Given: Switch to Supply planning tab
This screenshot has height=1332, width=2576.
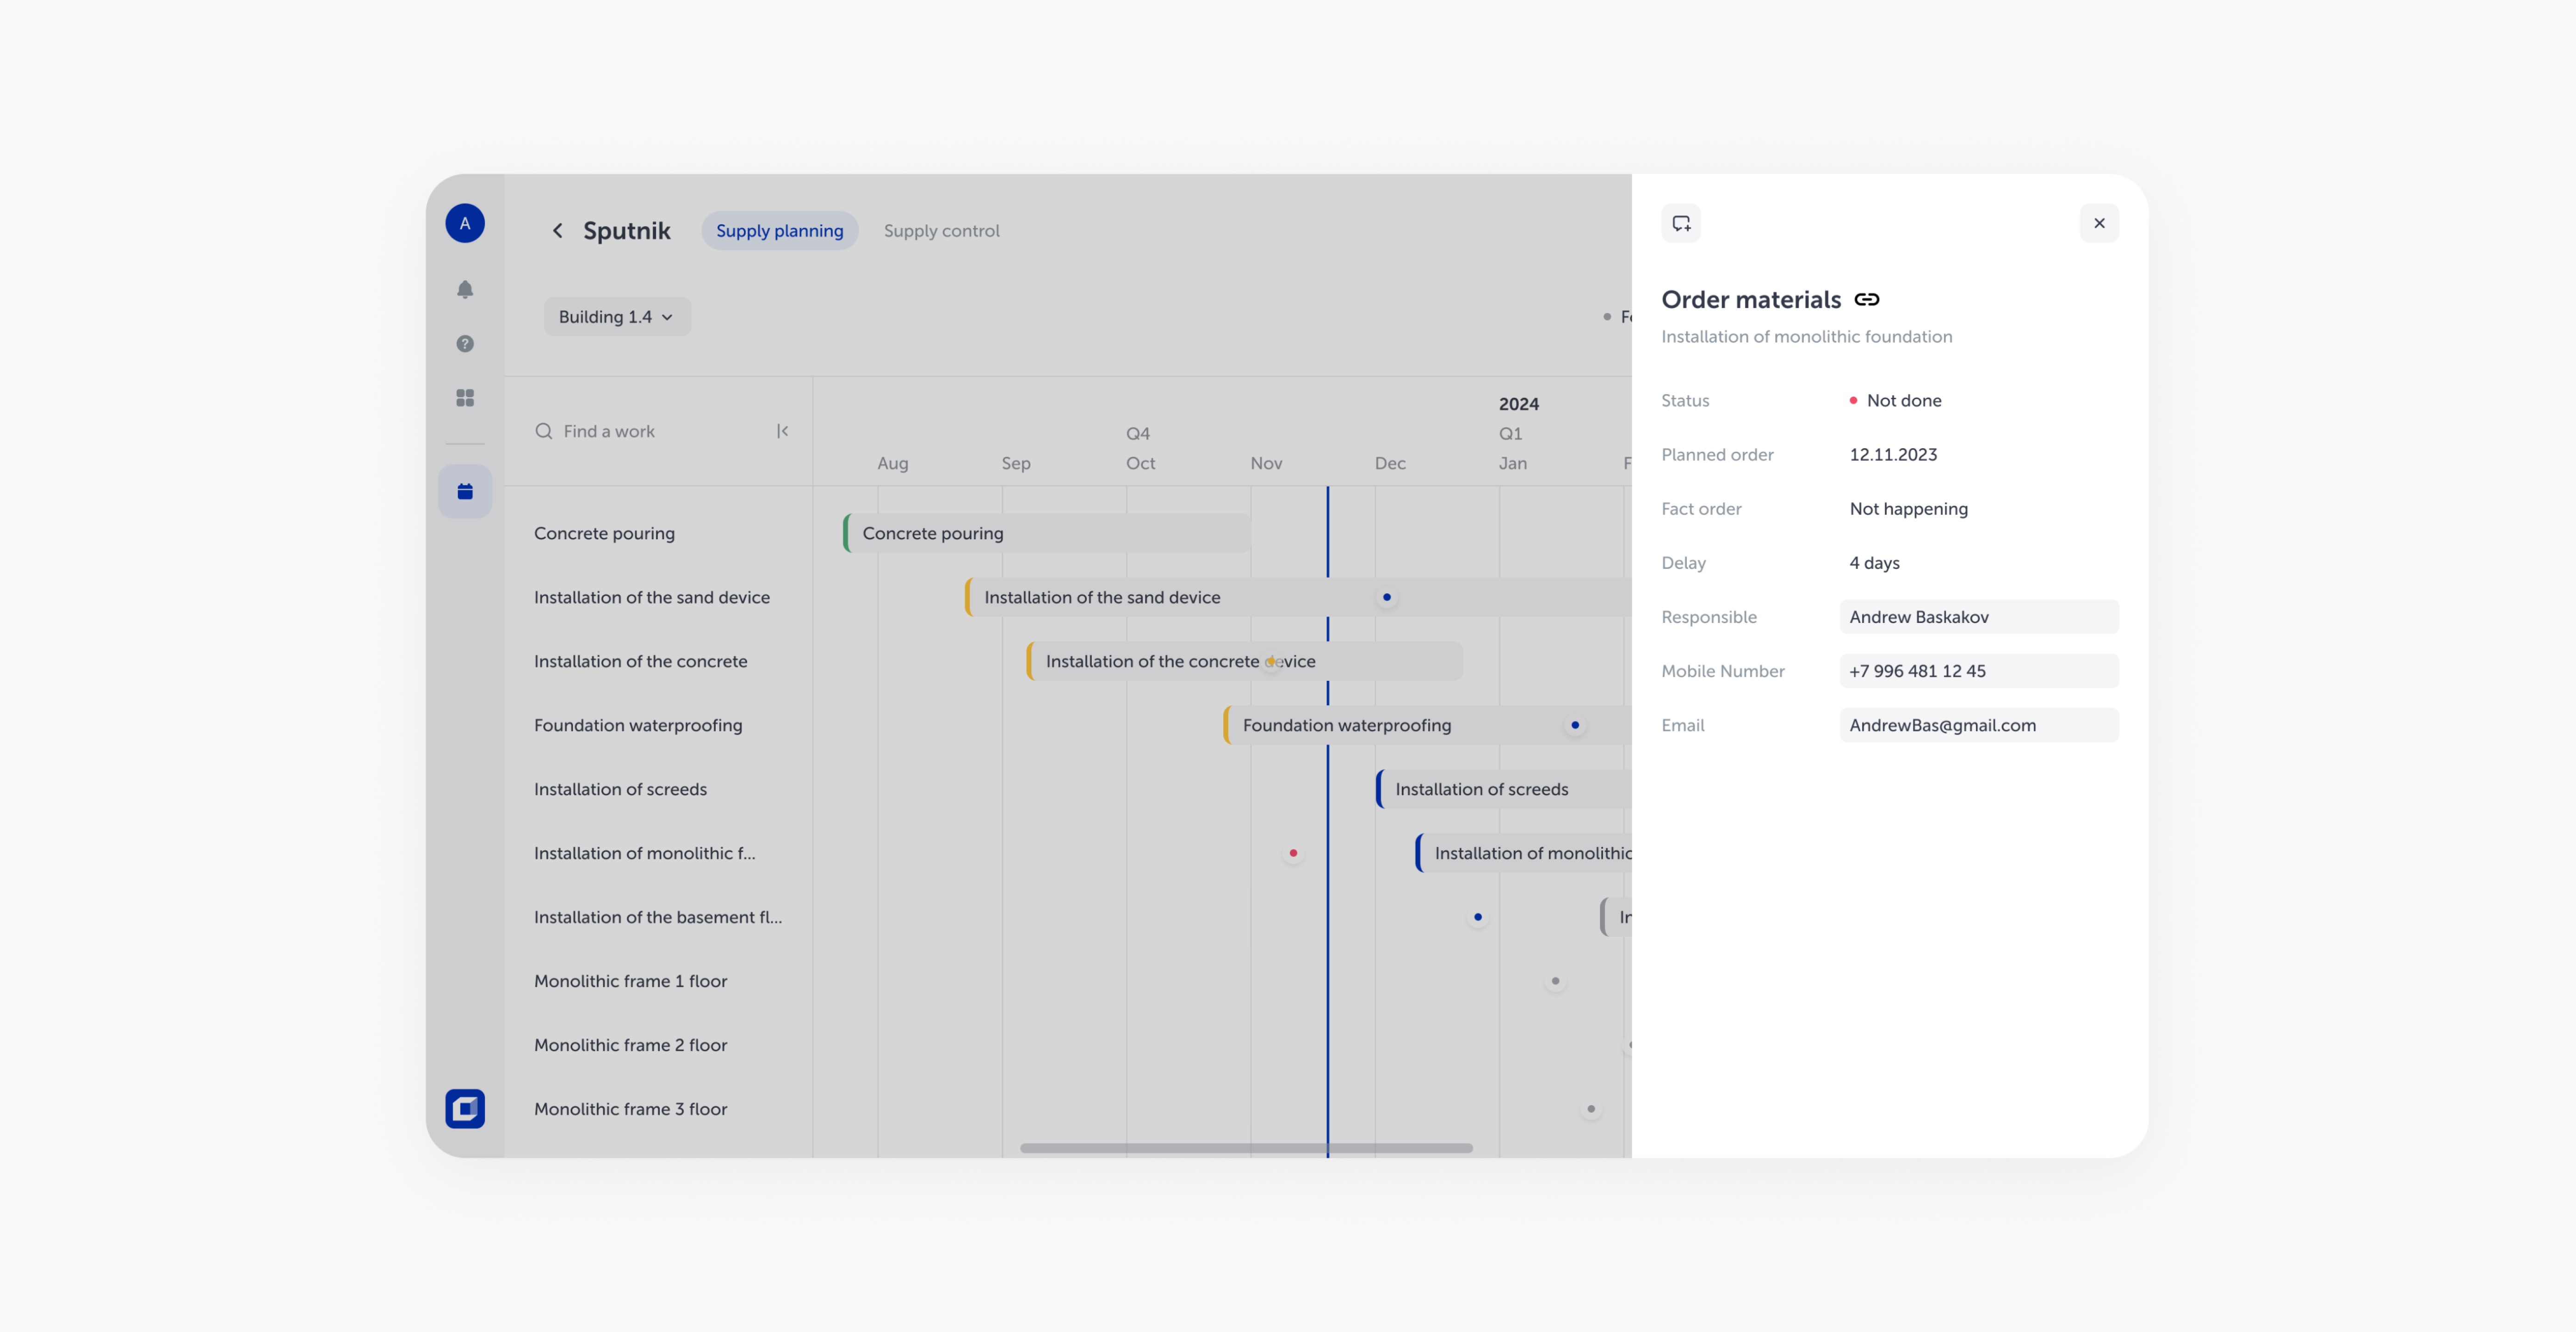Looking at the screenshot, I should [779, 231].
